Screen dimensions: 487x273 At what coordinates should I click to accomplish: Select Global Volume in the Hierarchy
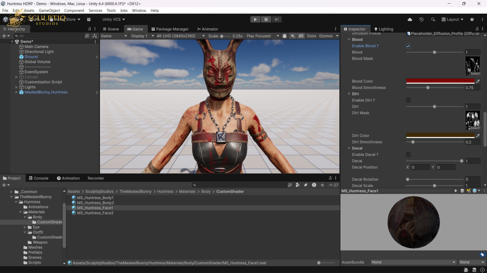[x=37, y=62]
